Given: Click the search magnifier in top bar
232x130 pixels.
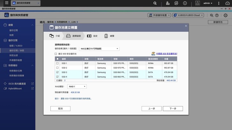Looking at the screenshot, I should pyautogui.click(x=155, y=3).
